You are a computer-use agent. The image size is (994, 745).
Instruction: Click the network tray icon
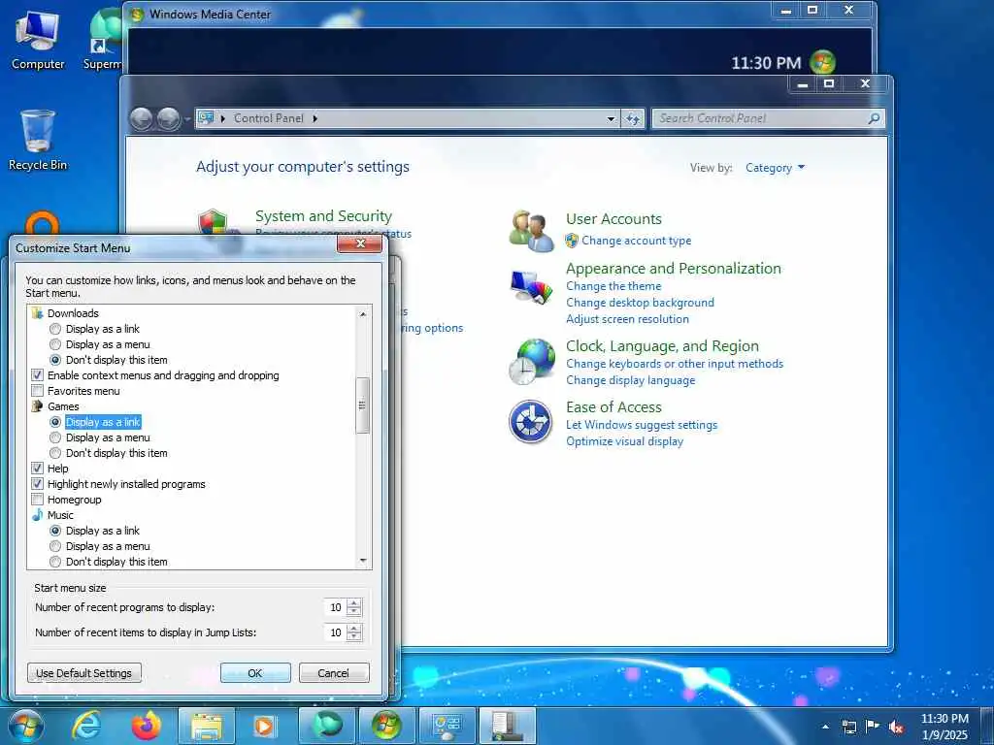(x=848, y=727)
